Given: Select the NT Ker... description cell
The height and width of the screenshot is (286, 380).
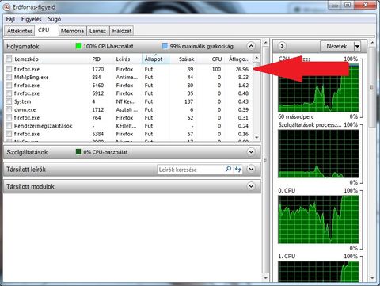Looking at the screenshot, I should (x=126, y=101).
